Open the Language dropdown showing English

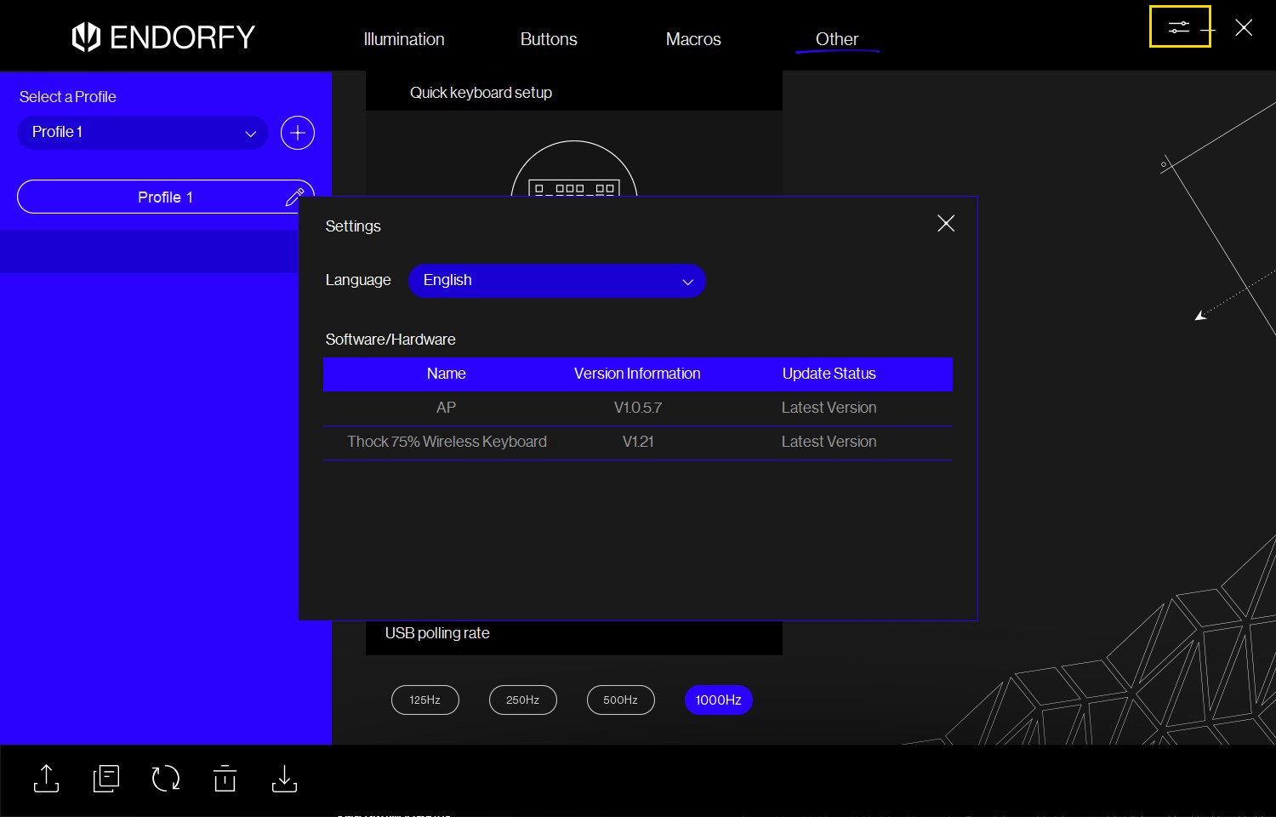pyautogui.click(x=557, y=281)
